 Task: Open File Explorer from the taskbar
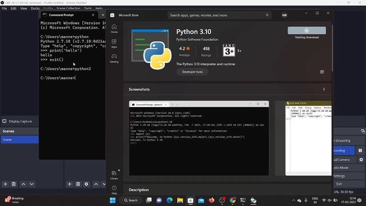pyautogui.click(x=180, y=200)
